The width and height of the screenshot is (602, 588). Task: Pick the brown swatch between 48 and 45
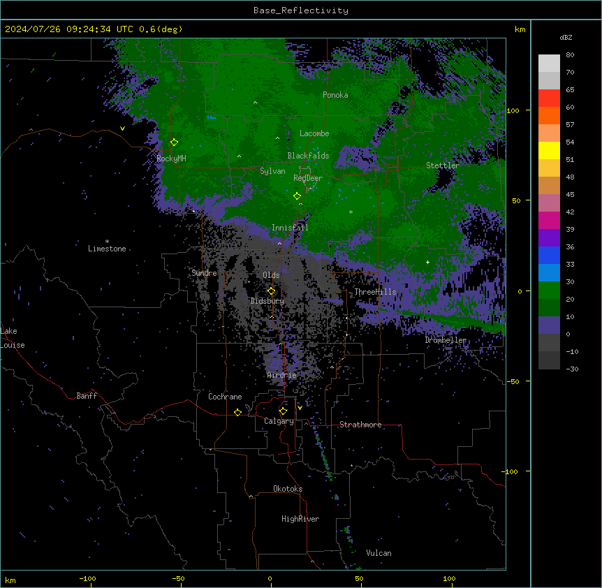(x=549, y=185)
